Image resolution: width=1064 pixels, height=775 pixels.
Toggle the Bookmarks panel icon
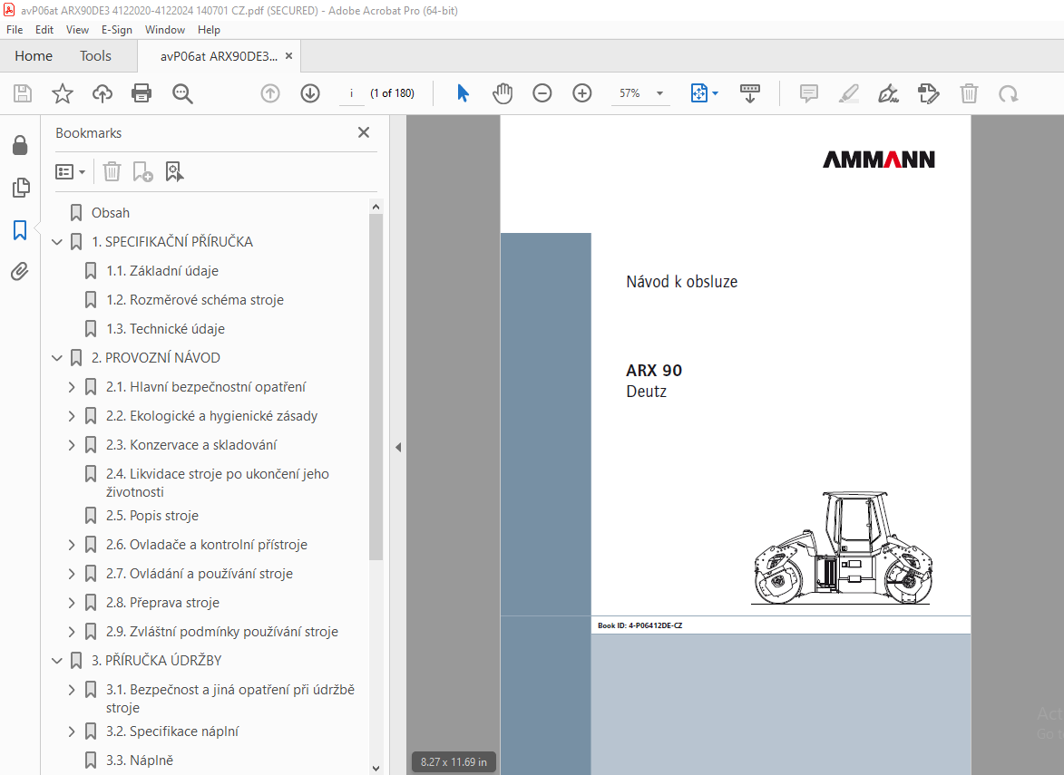coord(20,230)
